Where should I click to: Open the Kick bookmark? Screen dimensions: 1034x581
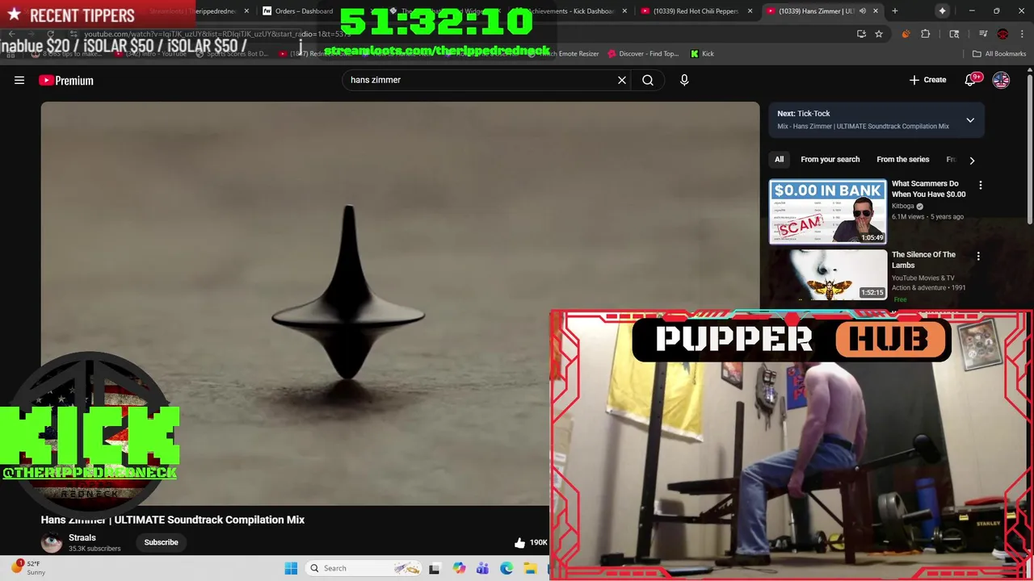coord(702,54)
